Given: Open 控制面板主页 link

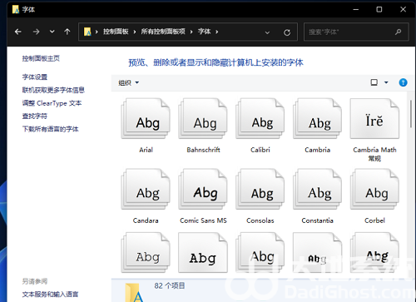Looking at the screenshot, I should 41,58.
